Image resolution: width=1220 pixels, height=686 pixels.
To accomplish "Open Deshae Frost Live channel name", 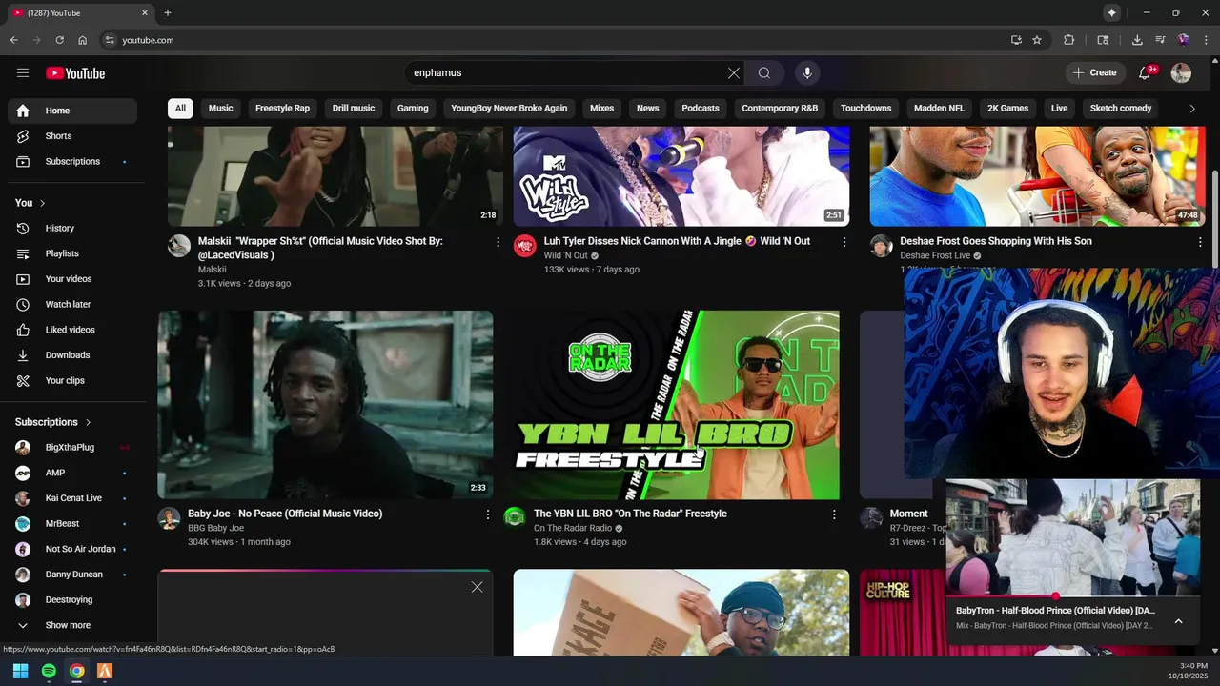I will click(x=935, y=256).
